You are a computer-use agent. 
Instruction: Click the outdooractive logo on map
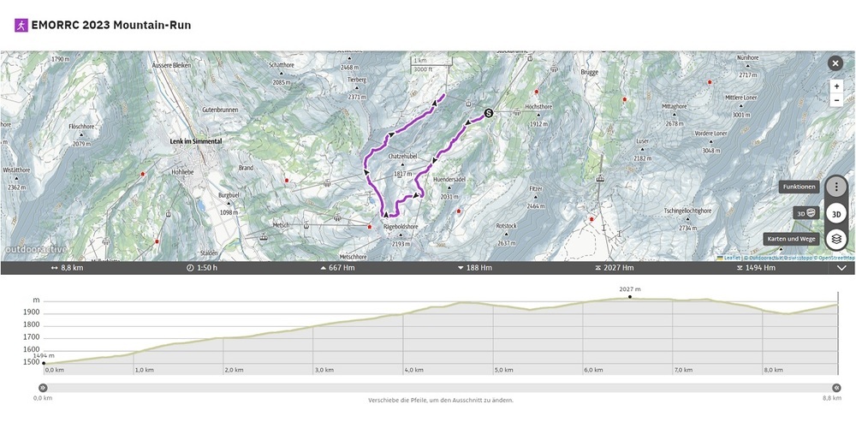(x=36, y=251)
